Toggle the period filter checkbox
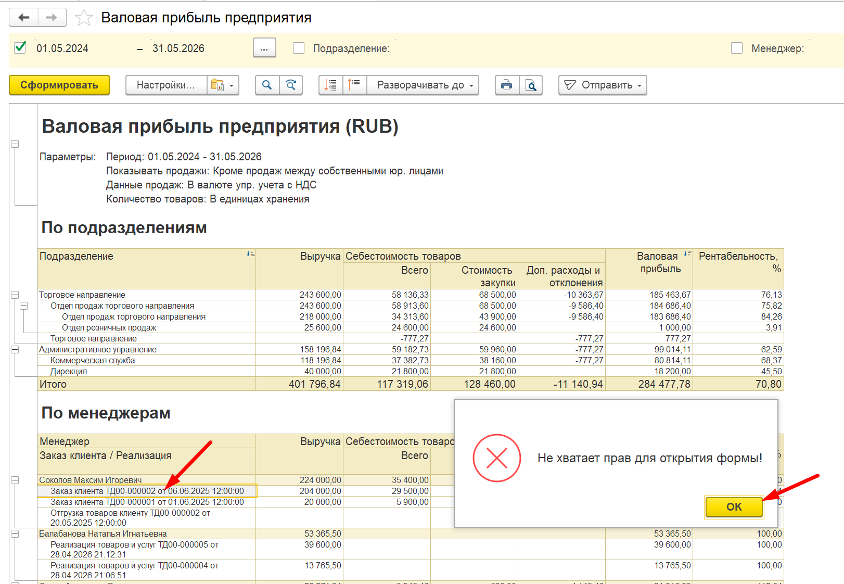The height and width of the screenshot is (584, 844). (x=20, y=47)
